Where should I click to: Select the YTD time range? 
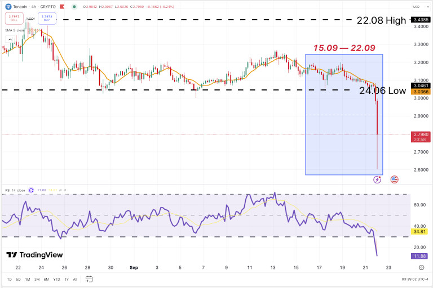click(56, 280)
